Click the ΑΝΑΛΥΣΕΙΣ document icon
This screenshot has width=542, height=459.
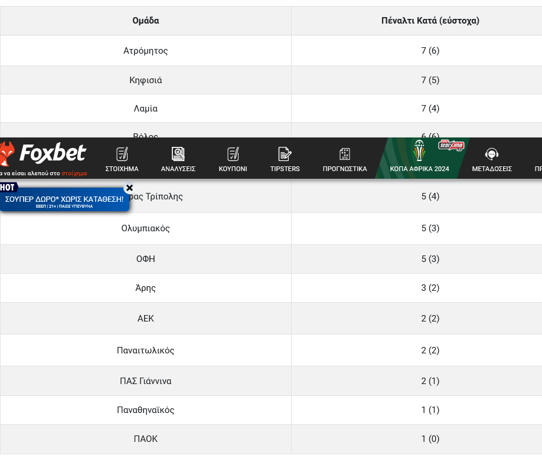click(x=178, y=154)
